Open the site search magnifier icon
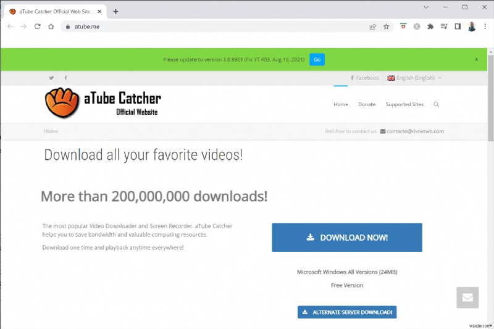Viewport: 494px width, 329px height. point(436,104)
